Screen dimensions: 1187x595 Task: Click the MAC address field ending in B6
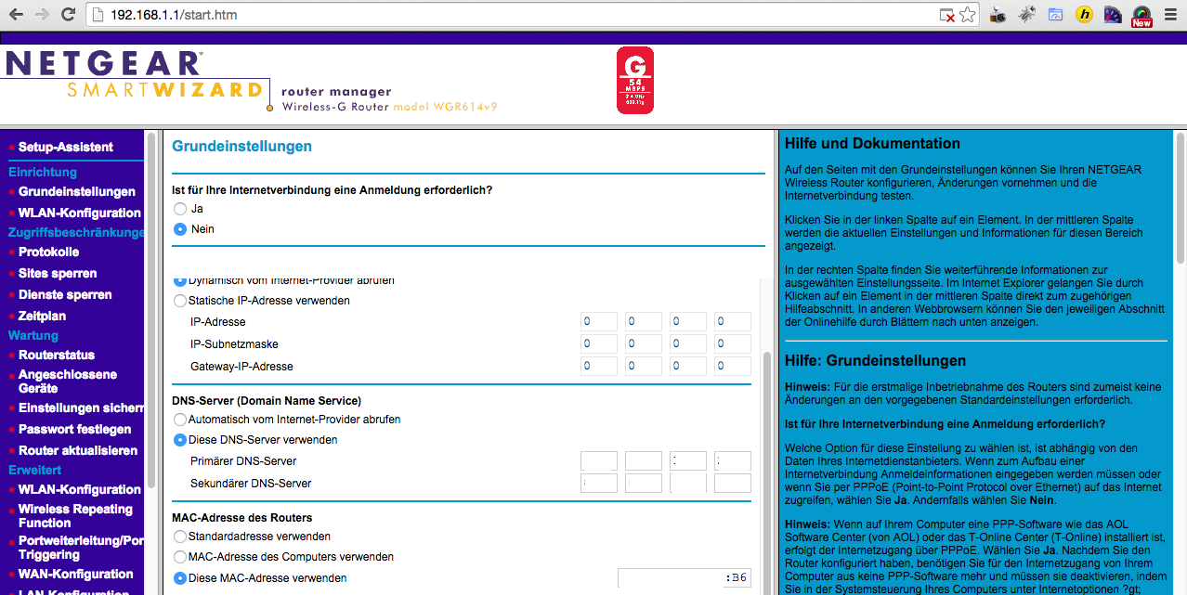pyautogui.click(x=685, y=578)
